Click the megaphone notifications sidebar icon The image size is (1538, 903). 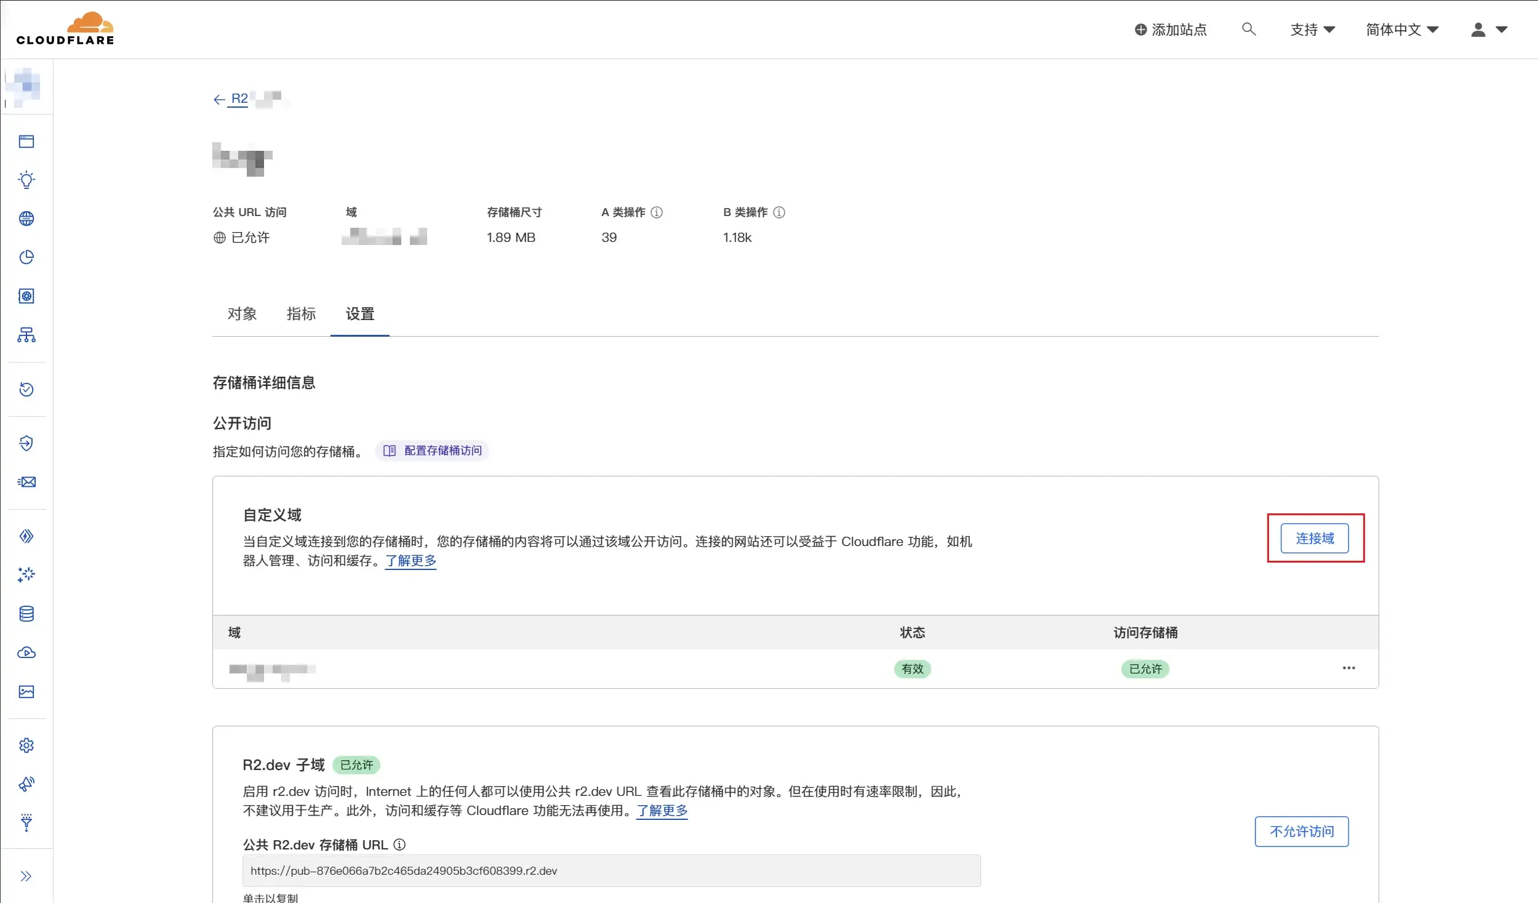[x=26, y=784]
